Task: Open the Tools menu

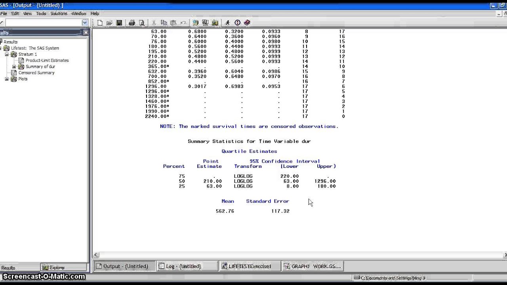Action: coord(41,13)
